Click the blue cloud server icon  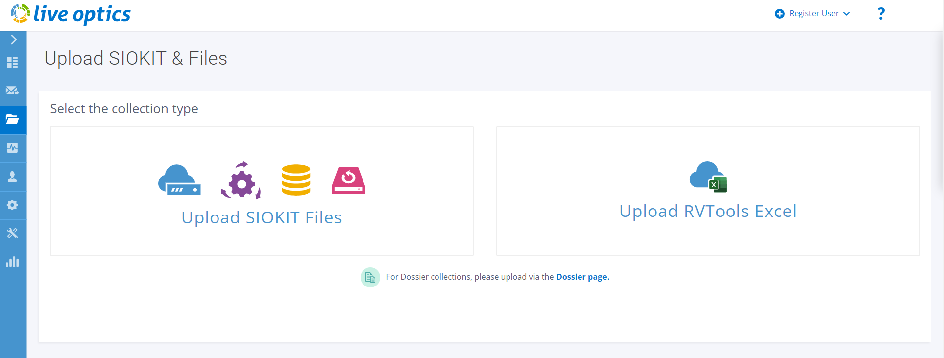click(179, 180)
